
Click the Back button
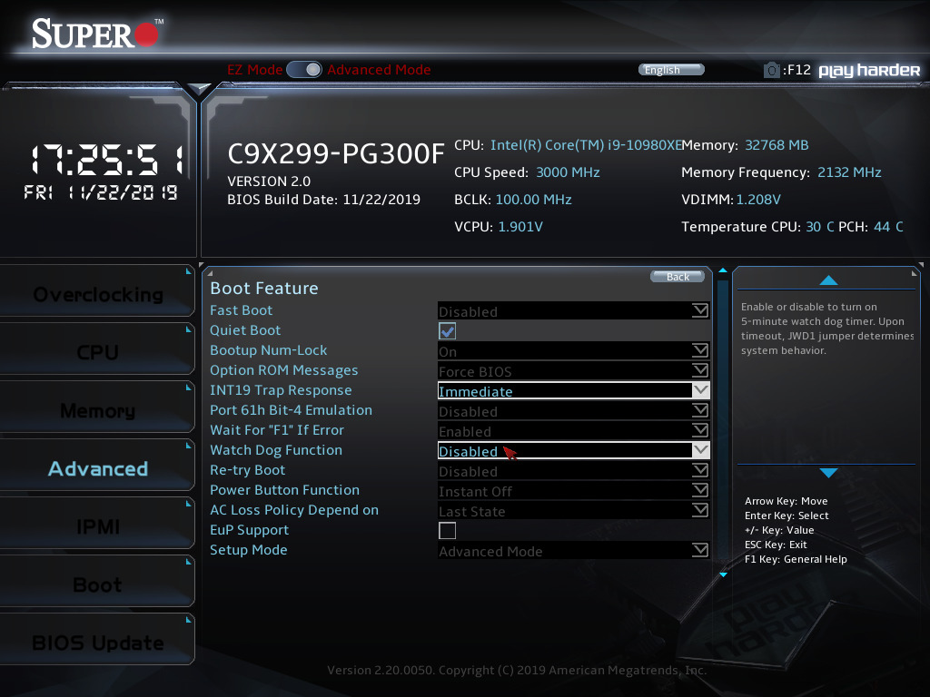pyautogui.click(x=678, y=277)
